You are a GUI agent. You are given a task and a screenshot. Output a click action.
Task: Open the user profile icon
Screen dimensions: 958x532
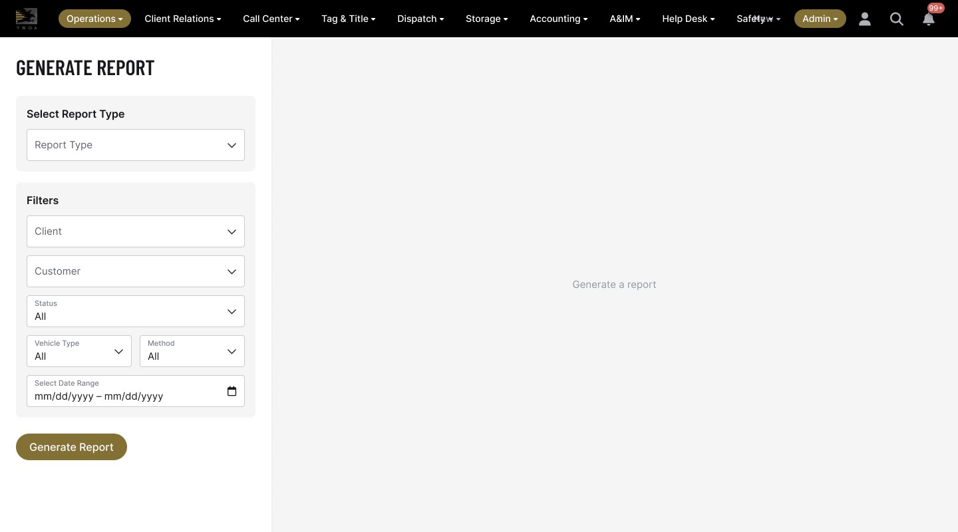click(x=865, y=19)
